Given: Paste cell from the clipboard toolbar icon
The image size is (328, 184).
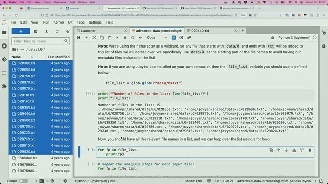Looking at the screenshot, I should tap(109, 38).
